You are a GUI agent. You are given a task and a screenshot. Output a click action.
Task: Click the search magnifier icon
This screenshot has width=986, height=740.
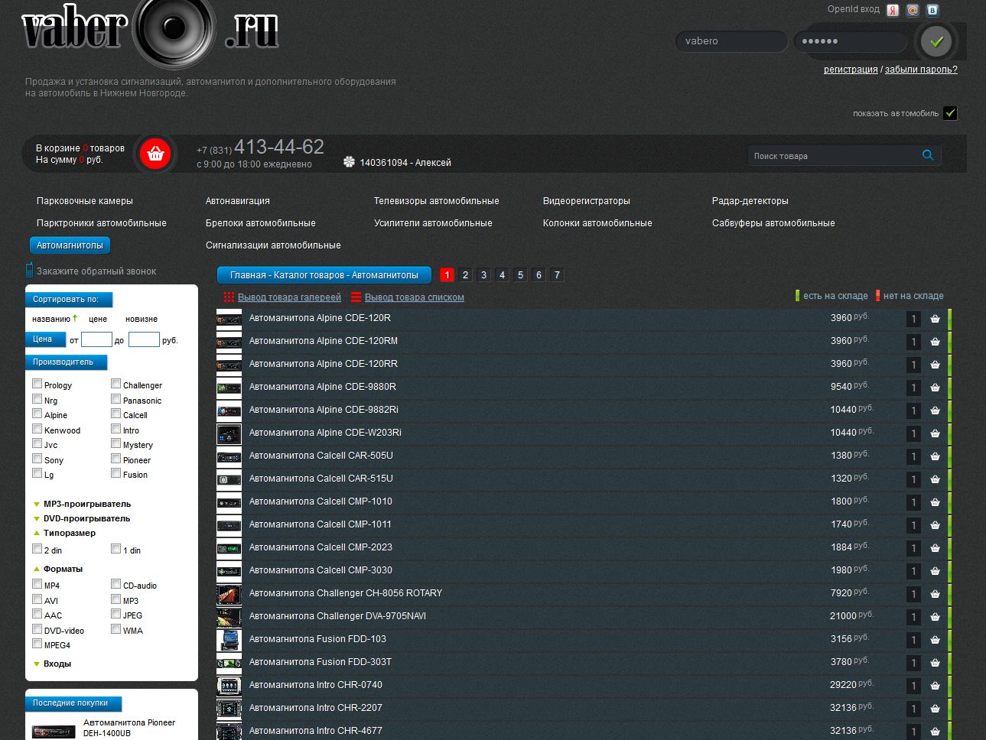tap(928, 155)
